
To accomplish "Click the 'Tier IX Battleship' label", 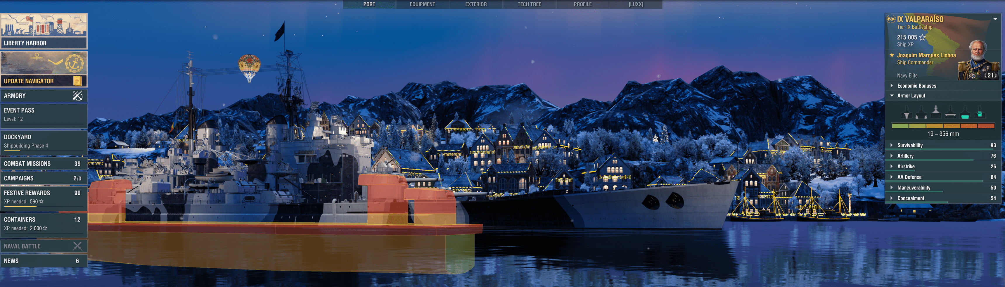I will 914,27.
